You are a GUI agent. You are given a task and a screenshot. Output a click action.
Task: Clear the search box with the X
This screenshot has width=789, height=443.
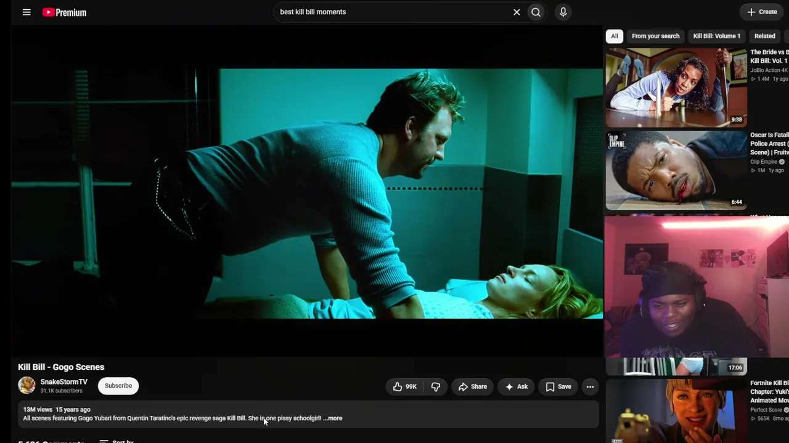(x=517, y=12)
